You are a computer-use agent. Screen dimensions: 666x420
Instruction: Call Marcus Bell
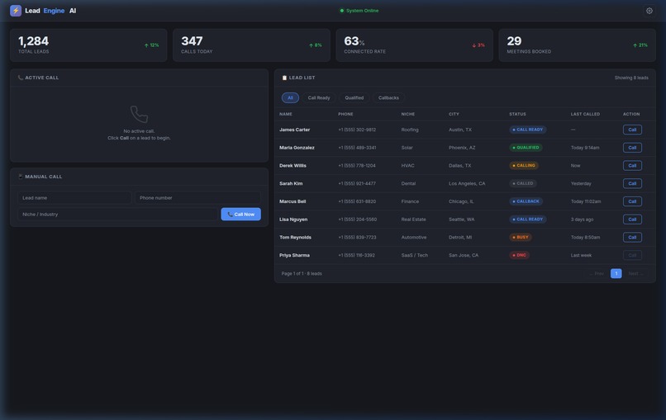(x=632, y=201)
